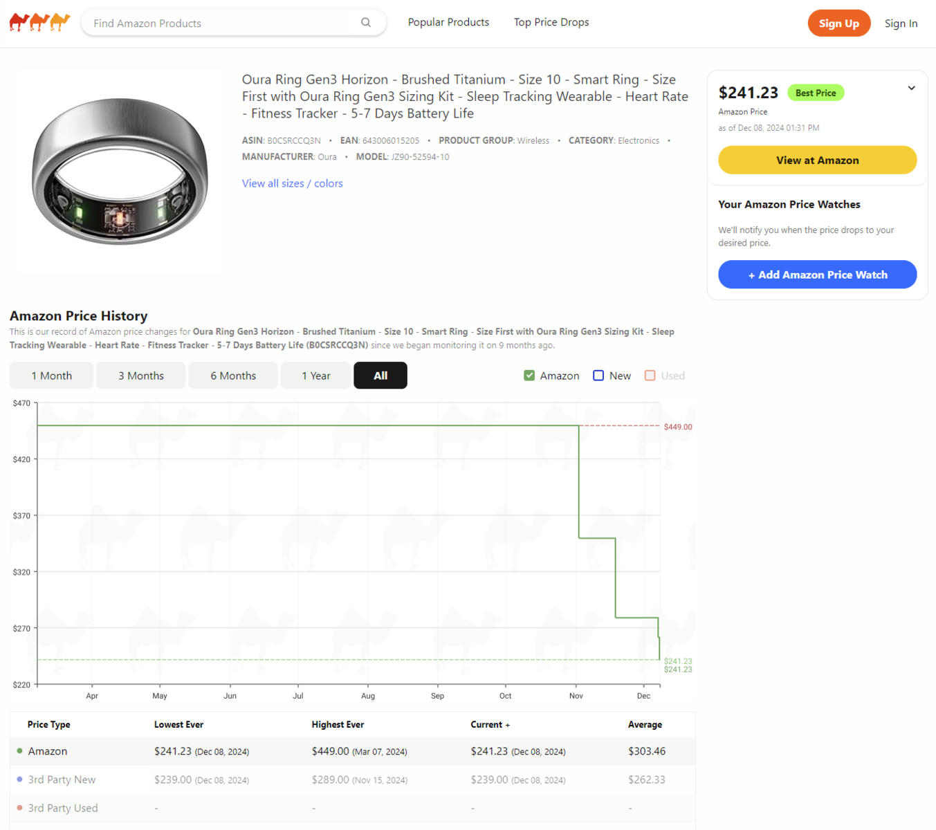
Task: Open the Top Price Drops menu
Action: (551, 22)
